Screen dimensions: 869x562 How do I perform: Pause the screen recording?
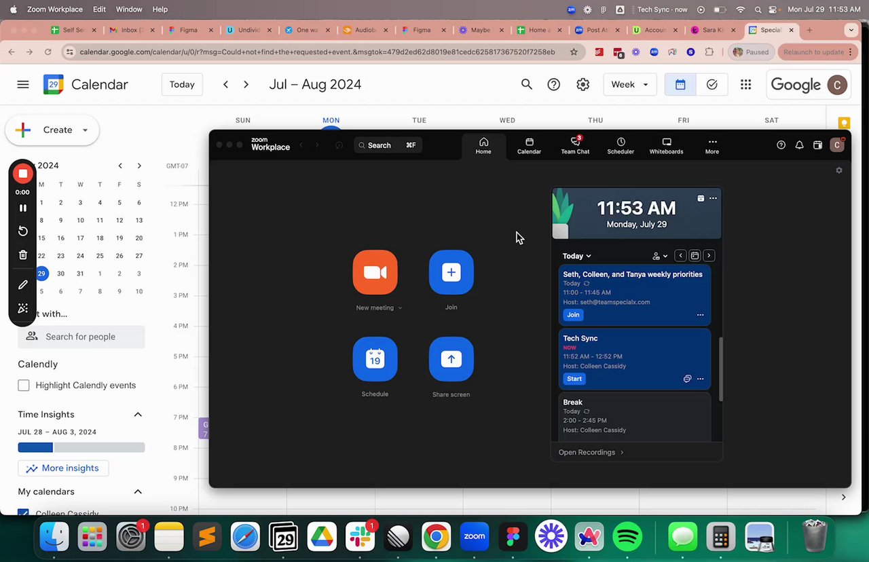23,208
